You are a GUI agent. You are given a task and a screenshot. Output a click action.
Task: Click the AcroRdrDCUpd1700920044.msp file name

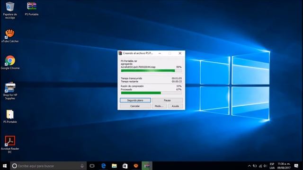(x=138, y=67)
